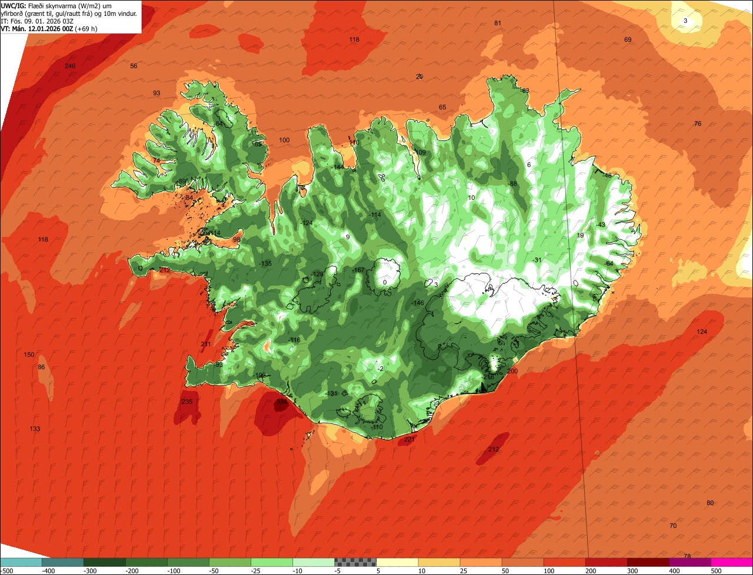Click the map value '-63'
This screenshot has height=575, width=753.
point(525,91)
